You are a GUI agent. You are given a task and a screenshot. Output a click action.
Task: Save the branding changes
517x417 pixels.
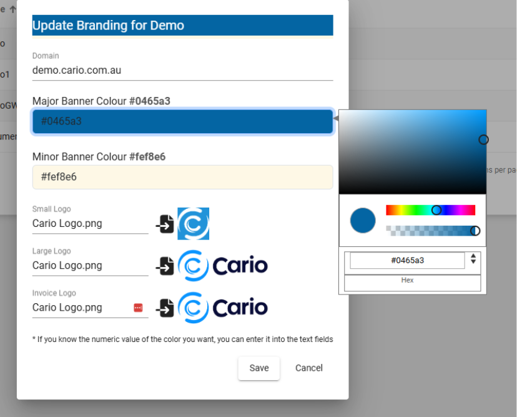[x=258, y=368]
